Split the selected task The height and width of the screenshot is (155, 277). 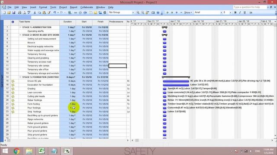85,12
